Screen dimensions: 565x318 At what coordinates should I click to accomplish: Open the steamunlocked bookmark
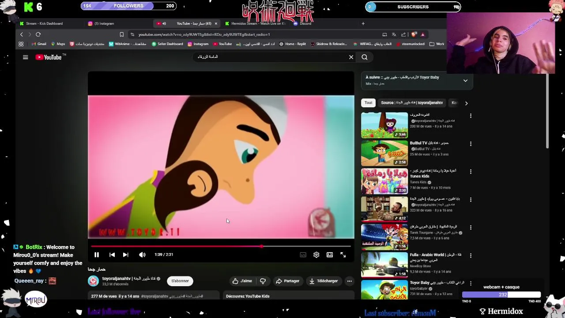(x=410, y=44)
